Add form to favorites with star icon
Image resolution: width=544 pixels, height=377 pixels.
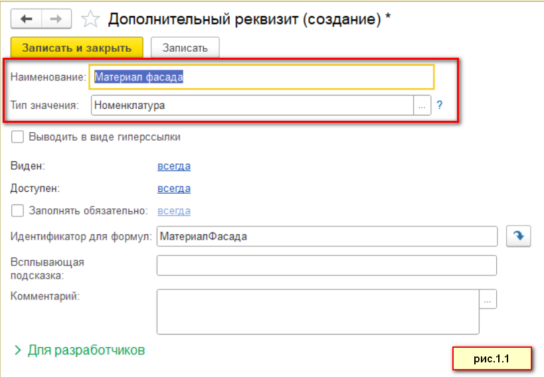pos(90,19)
